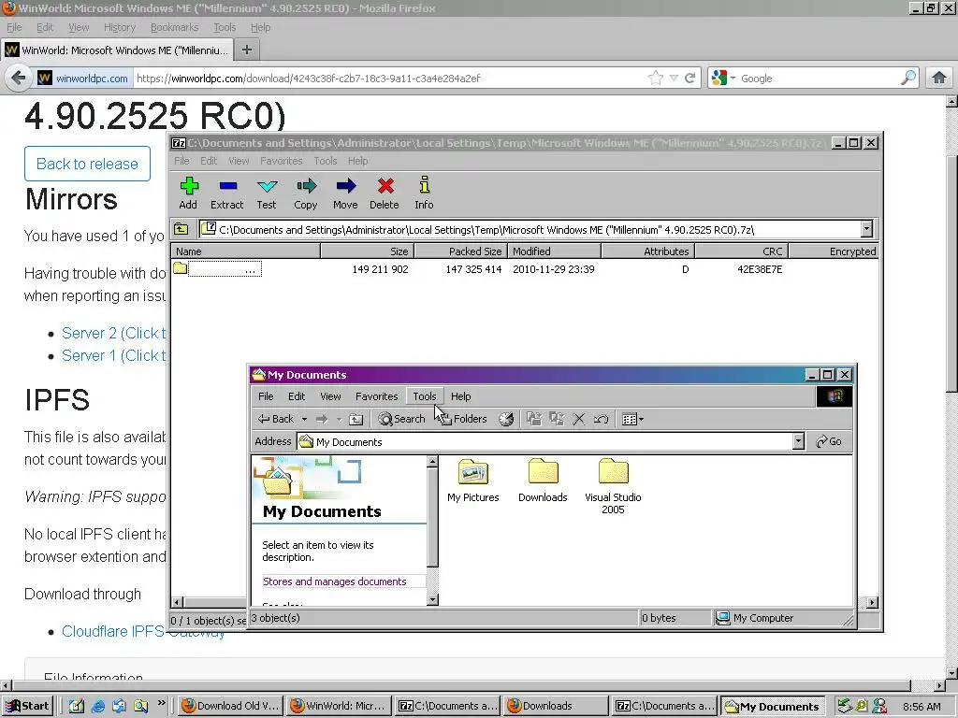958x718 pixels.
Task: Toggle the Folders pane in My Documents
Action: click(x=462, y=419)
